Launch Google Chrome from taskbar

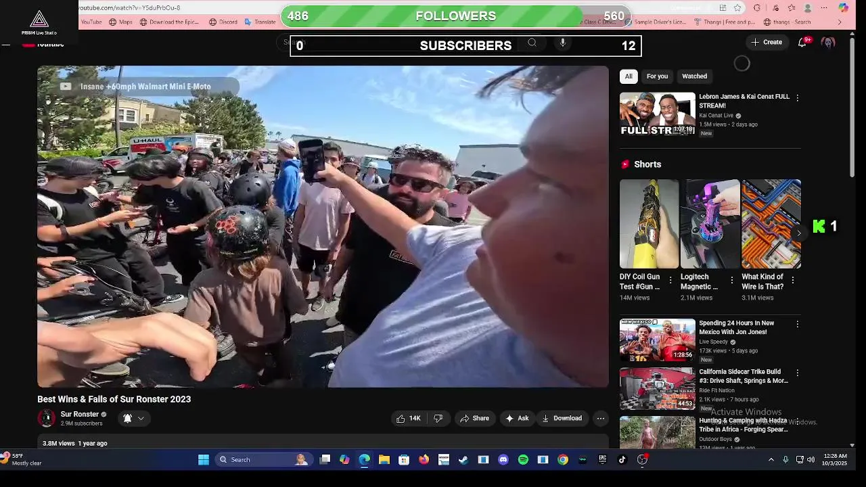[x=562, y=460]
